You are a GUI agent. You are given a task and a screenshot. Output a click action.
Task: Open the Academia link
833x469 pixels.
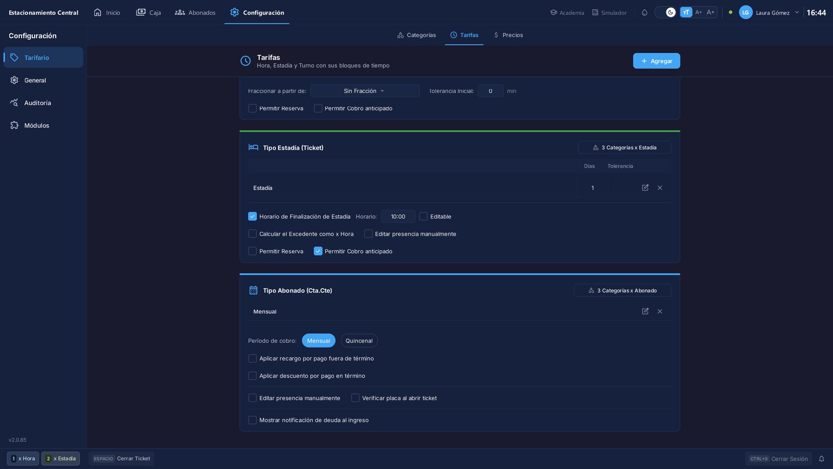pos(567,13)
